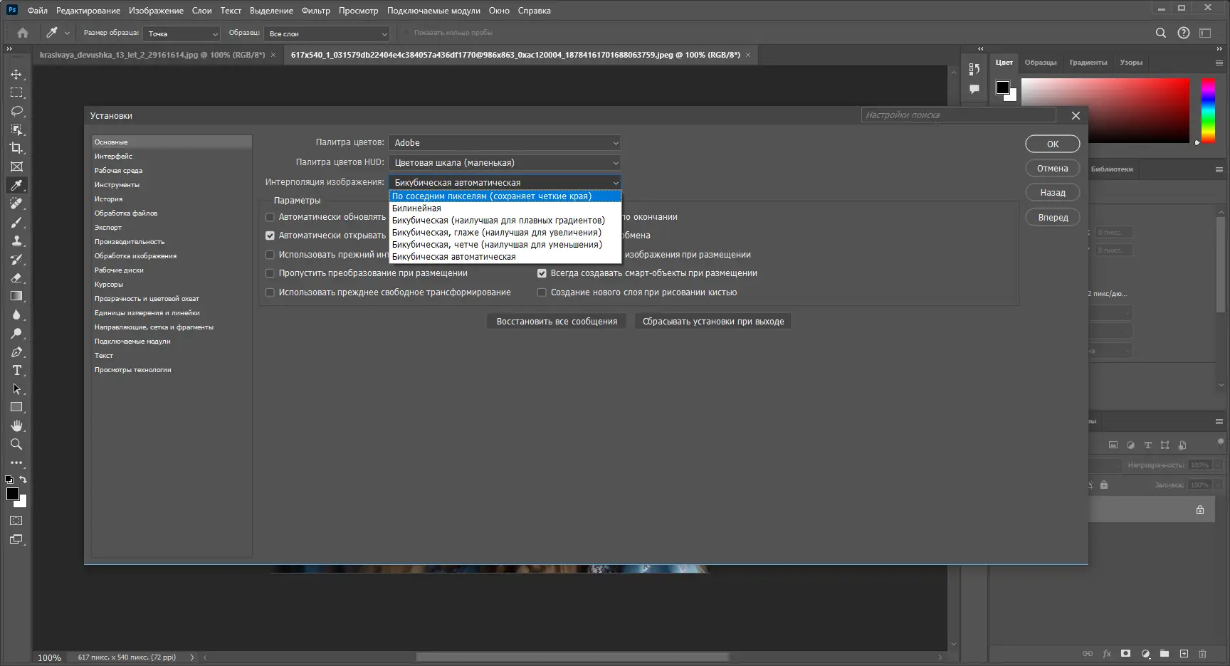Open the 'Фильтр' menu
1230x666 pixels.
coord(316,11)
